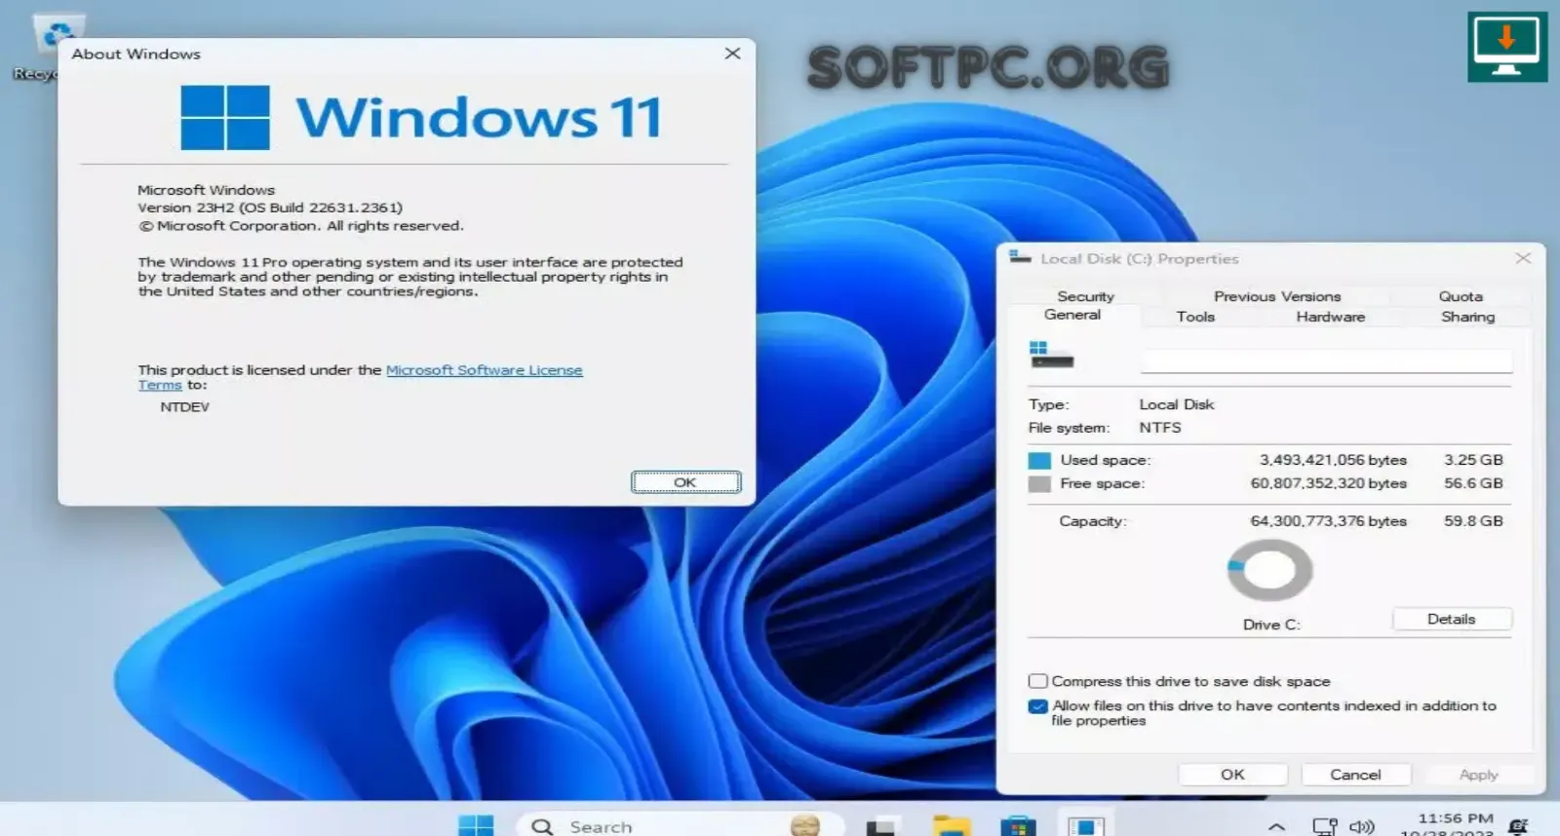Open Microsoft Store from the taskbar

1018,826
